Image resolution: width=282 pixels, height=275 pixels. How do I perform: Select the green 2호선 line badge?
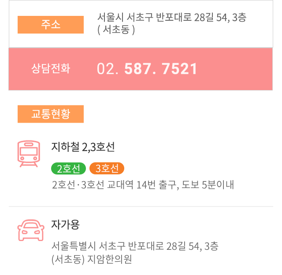(x=69, y=169)
